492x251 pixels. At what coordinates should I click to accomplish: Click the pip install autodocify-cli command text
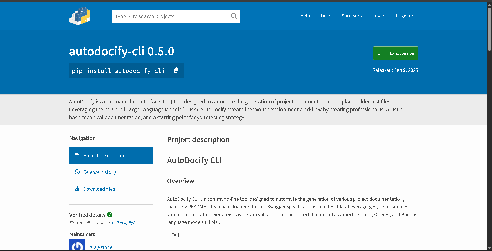point(118,71)
